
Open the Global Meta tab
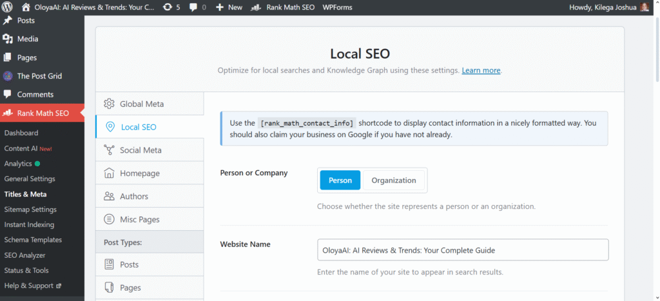click(x=150, y=104)
